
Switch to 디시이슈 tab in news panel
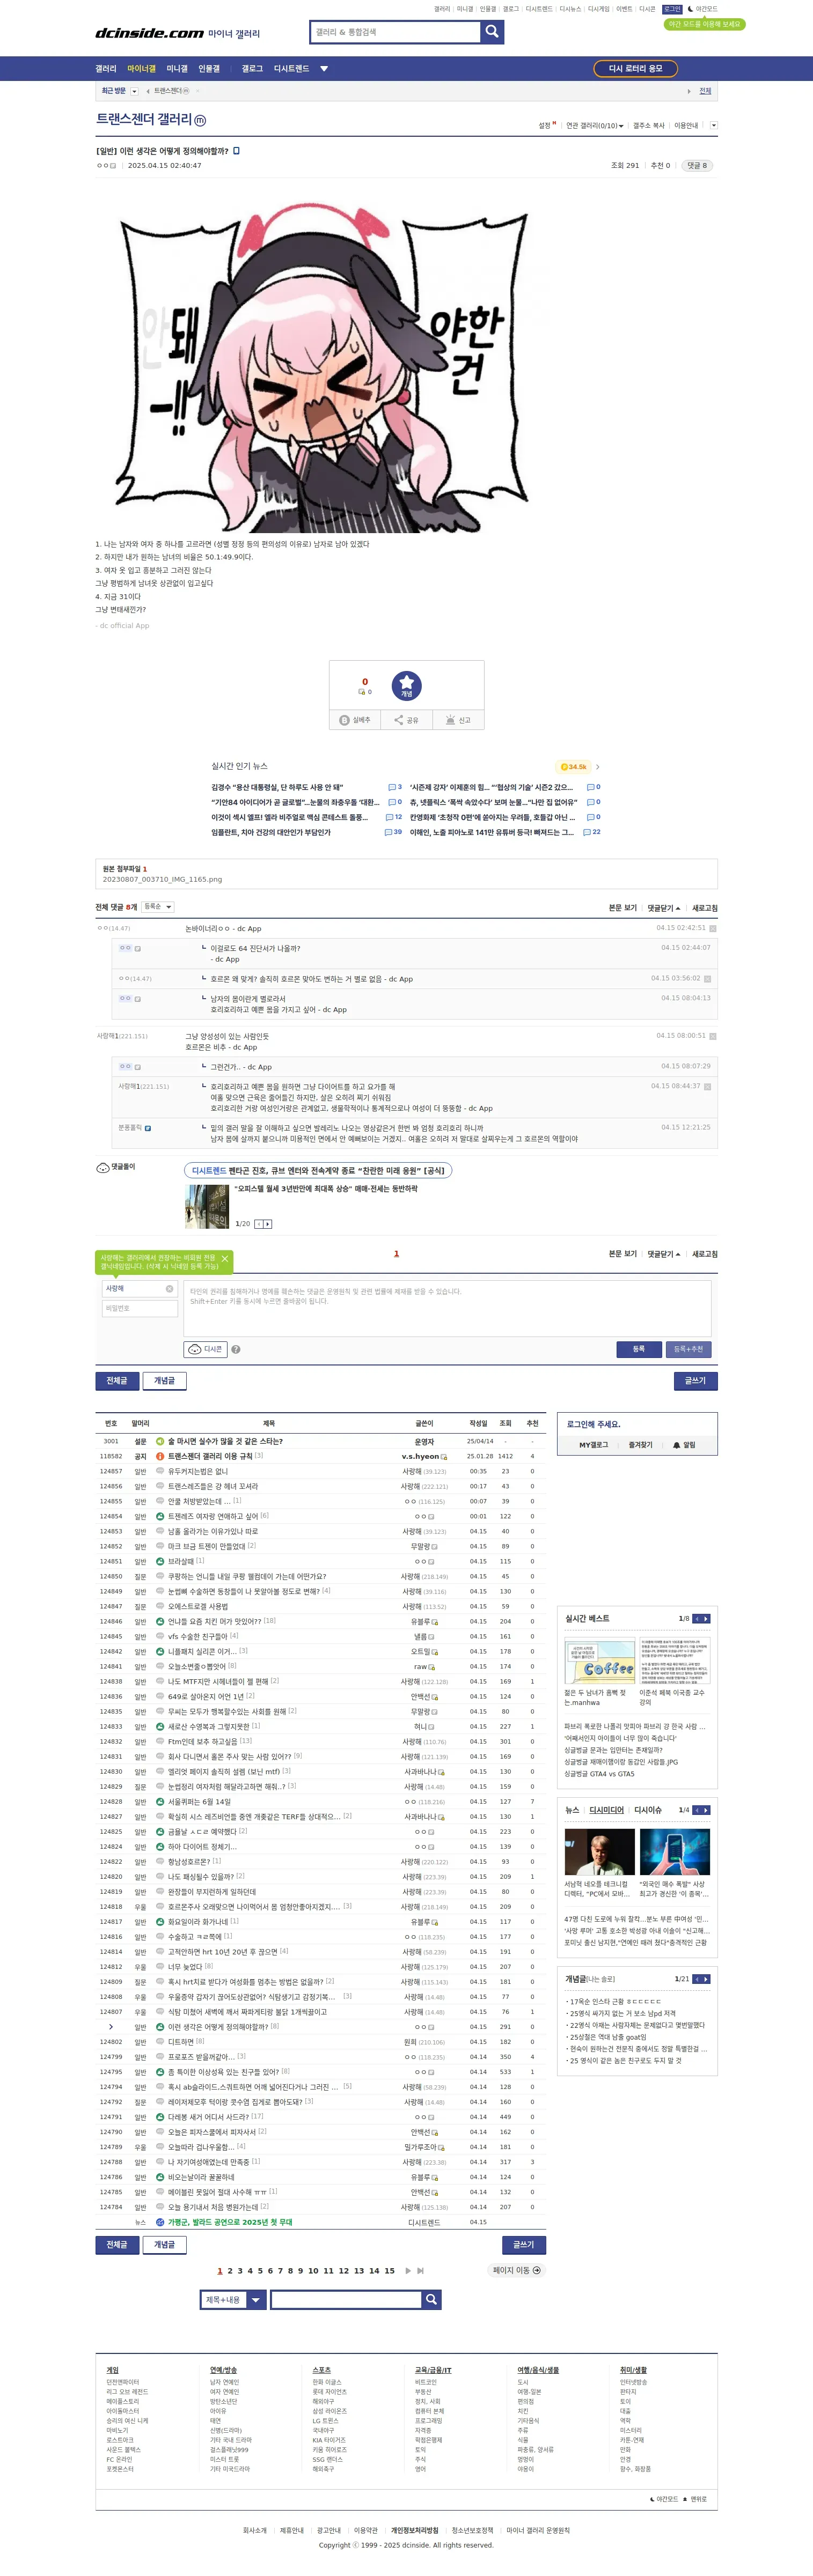[x=648, y=1810]
